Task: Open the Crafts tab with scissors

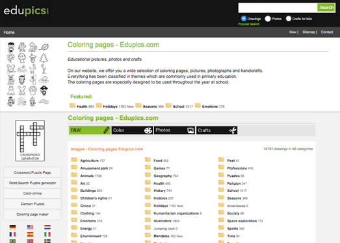Action: point(217,130)
